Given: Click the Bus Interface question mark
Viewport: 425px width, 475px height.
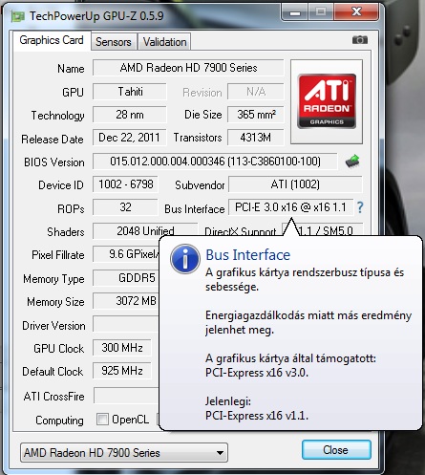Looking at the screenshot, I should pos(360,207).
